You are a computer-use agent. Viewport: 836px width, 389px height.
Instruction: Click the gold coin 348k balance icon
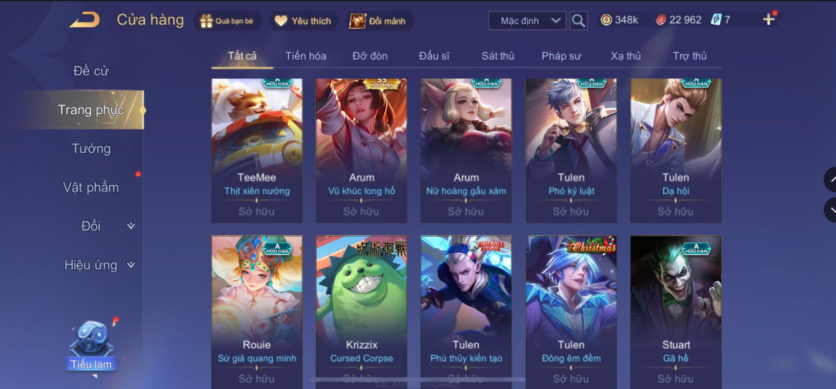tap(606, 20)
